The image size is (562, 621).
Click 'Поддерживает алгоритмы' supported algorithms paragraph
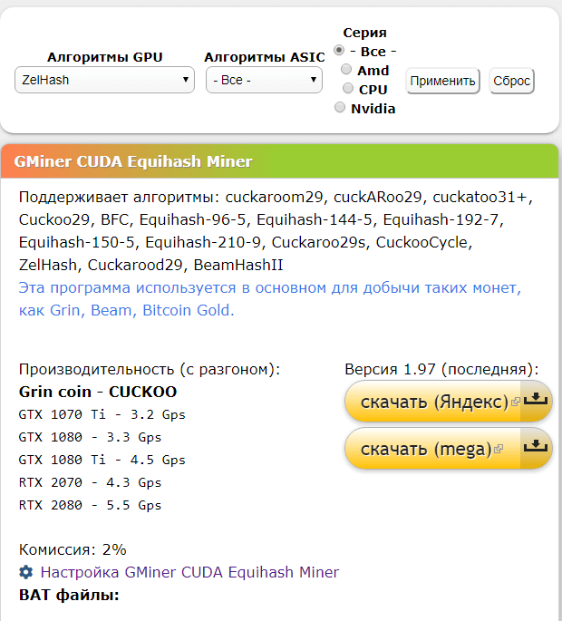[276, 231]
